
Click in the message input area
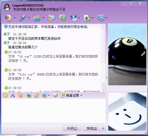[x=54, y=111]
